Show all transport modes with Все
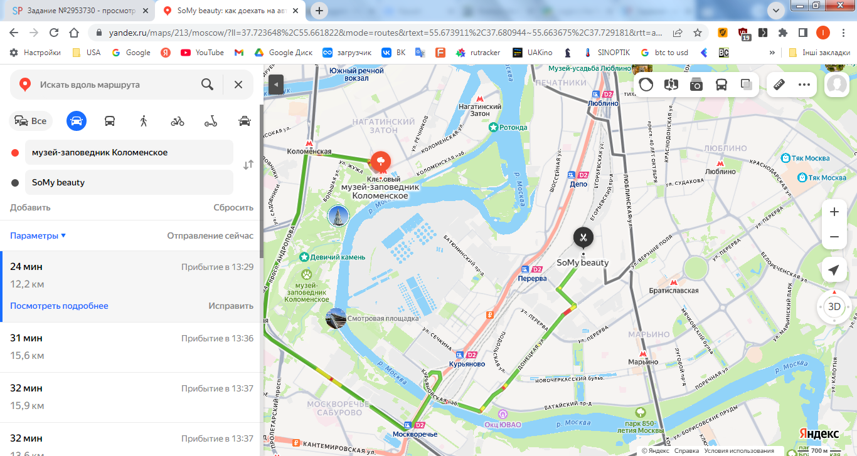The width and height of the screenshot is (857, 456). [x=31, y=121]
